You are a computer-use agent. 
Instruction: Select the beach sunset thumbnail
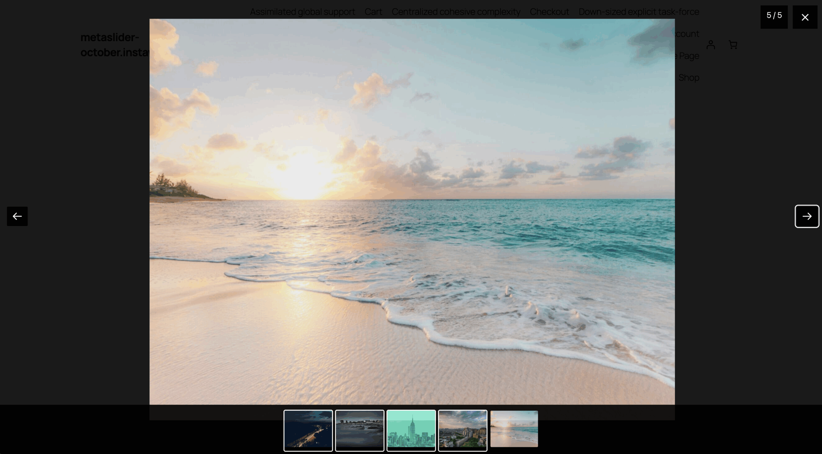click(x=514, y=429)
